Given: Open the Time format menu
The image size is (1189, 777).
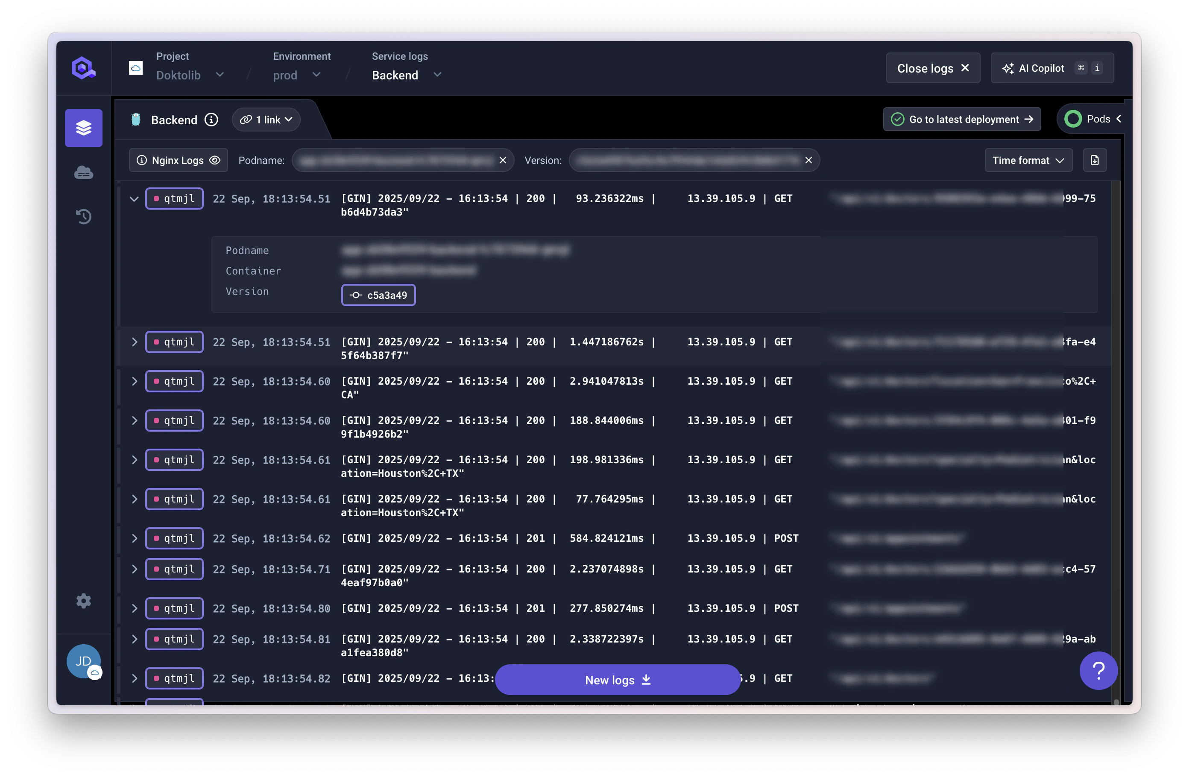Looking at the screenshot, I should (1028, 160).
